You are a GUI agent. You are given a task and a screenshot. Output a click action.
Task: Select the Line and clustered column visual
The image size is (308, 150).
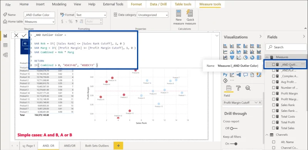252,52
